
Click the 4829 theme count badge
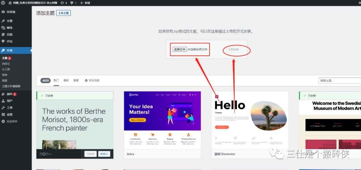point(45,80)
